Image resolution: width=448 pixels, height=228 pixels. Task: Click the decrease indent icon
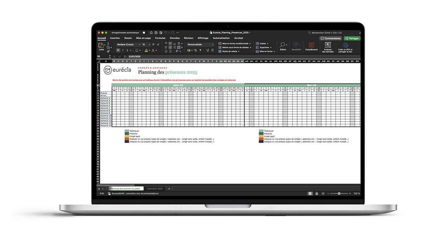click(166, 51)
